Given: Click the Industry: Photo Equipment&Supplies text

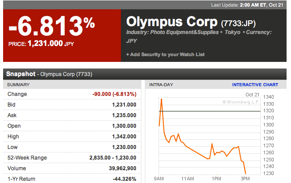Looking at the screenshot, I should 172,32.
